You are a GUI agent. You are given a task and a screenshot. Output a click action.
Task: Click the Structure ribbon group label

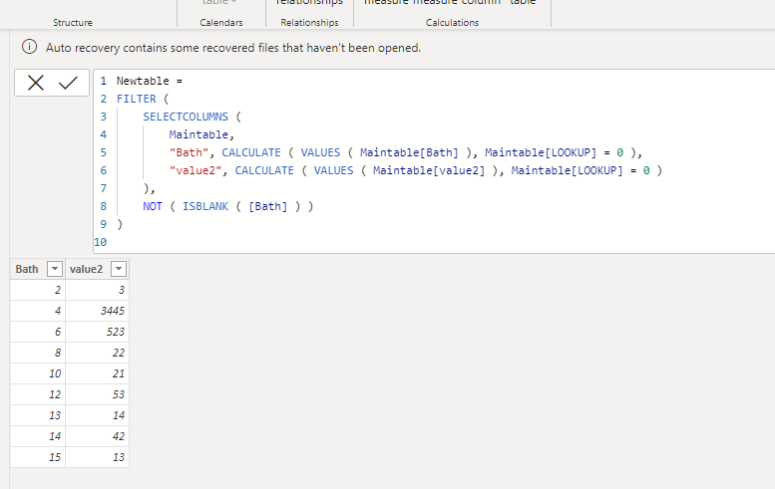(73, 23)
